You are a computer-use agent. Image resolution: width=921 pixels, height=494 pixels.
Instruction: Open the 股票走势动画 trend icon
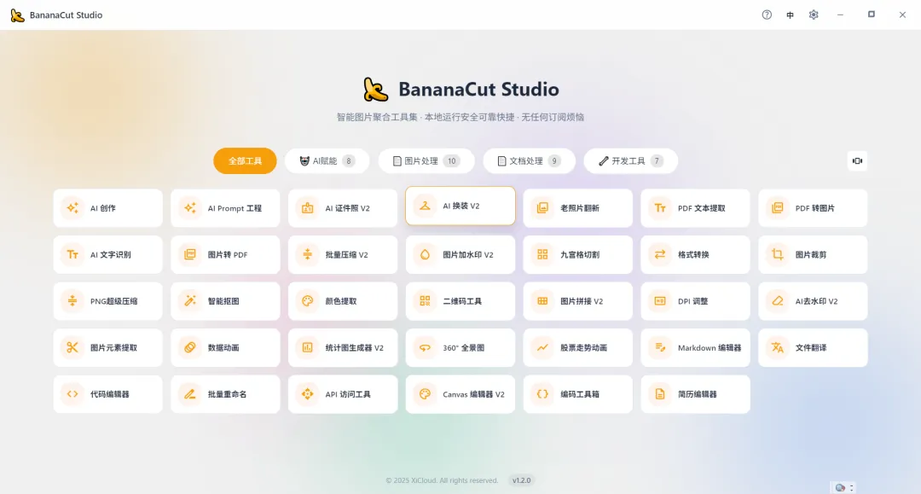(542, 348)
